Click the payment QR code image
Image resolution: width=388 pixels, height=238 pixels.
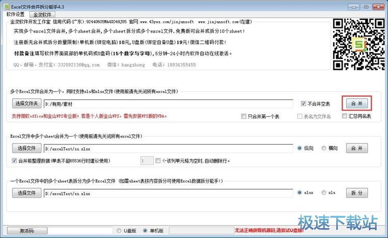click(x=359, y=44)
